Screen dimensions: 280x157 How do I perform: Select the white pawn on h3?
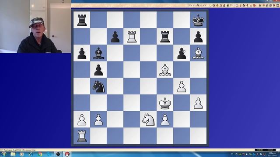pos(198,103)
